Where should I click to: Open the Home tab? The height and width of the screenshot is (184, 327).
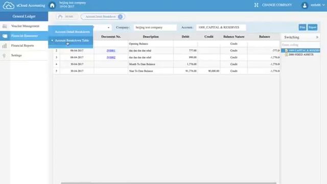(66, 17)
